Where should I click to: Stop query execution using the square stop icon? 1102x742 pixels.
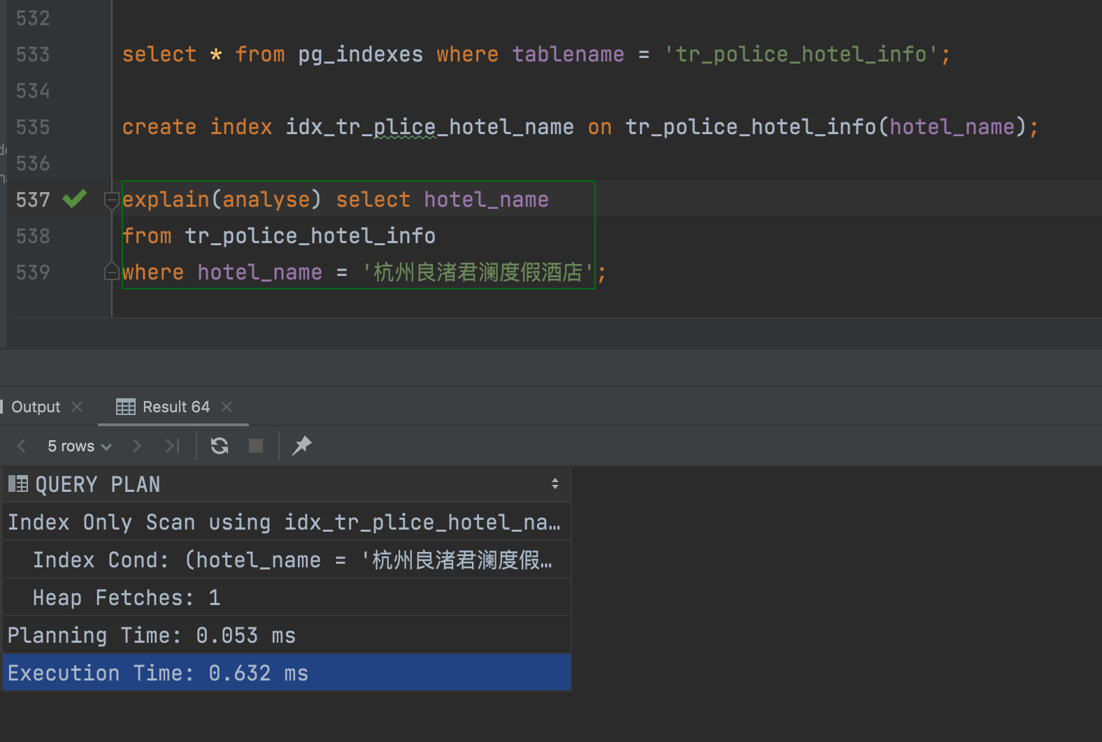coord(255,445)
